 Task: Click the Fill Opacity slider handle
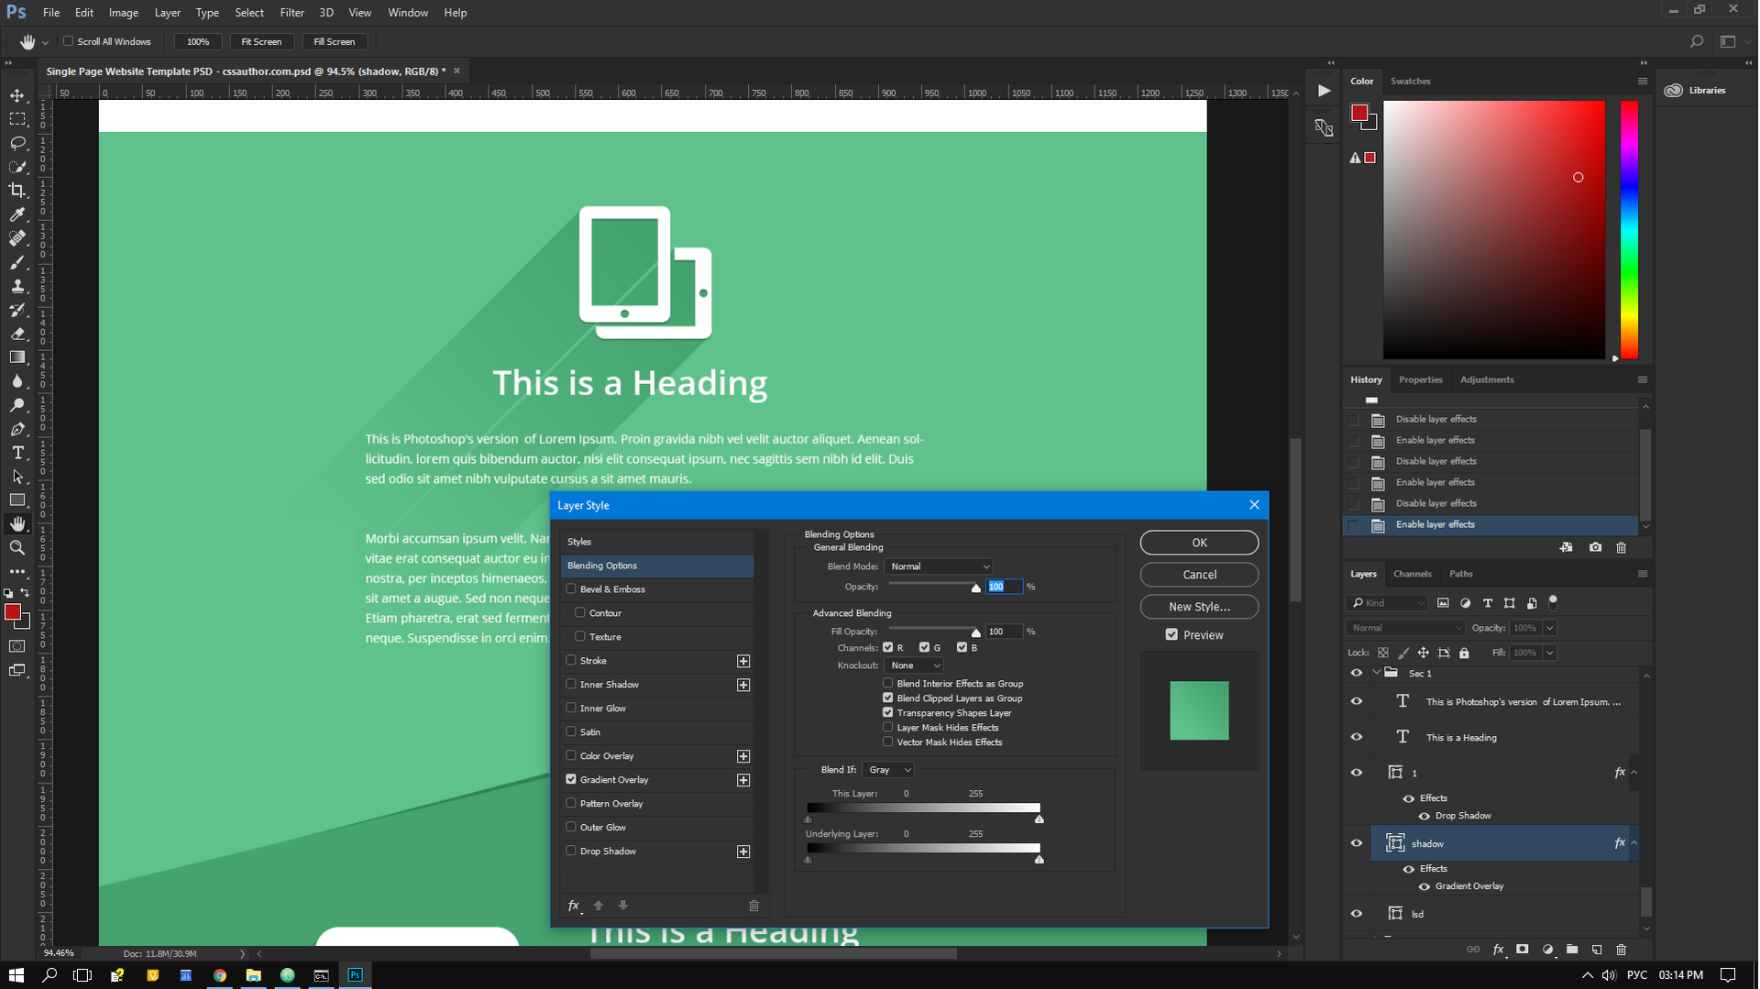pos(976,632)
